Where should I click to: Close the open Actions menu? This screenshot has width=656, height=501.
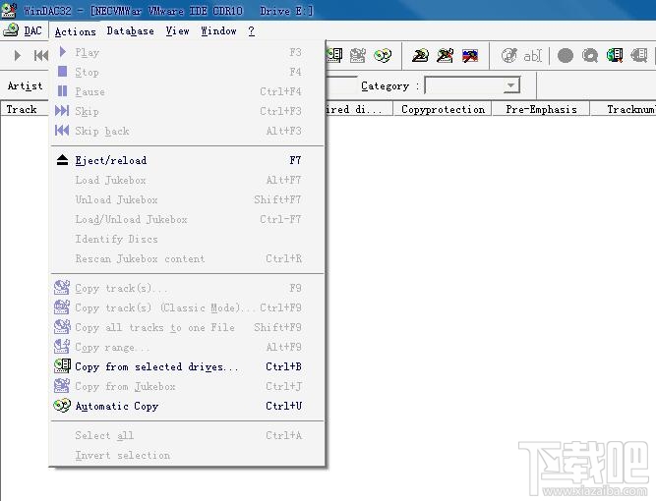[75, 31]
